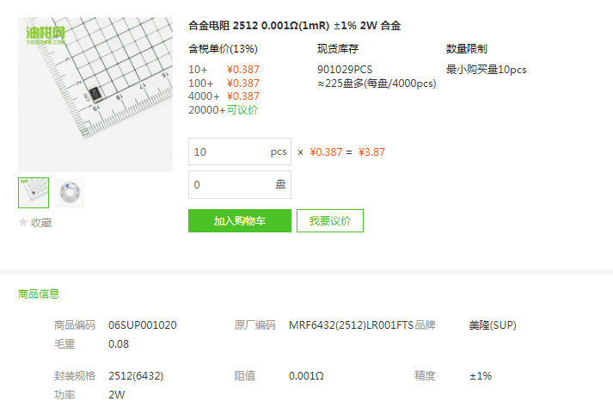
Task: Click the product title 合金电阻 2512 0.001Ω
Action: point(294,26)
